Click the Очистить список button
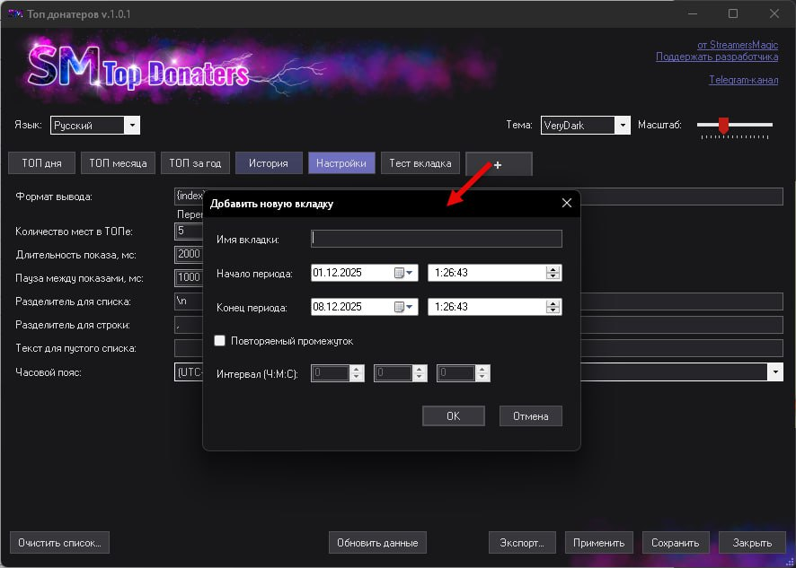Screen dimensions: 796x568 (60, 543)
